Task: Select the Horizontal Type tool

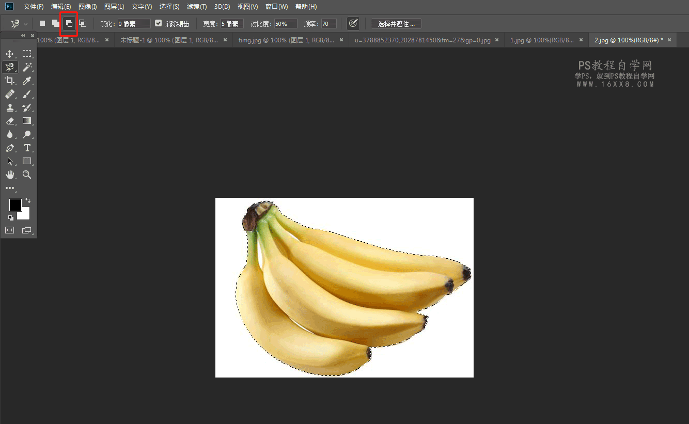Action: (x=27, y=148)
